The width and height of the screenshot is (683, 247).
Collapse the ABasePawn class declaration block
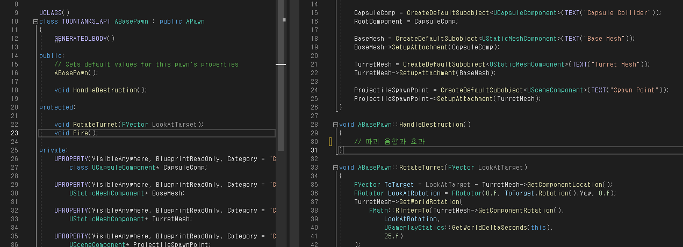pos(35,21)
